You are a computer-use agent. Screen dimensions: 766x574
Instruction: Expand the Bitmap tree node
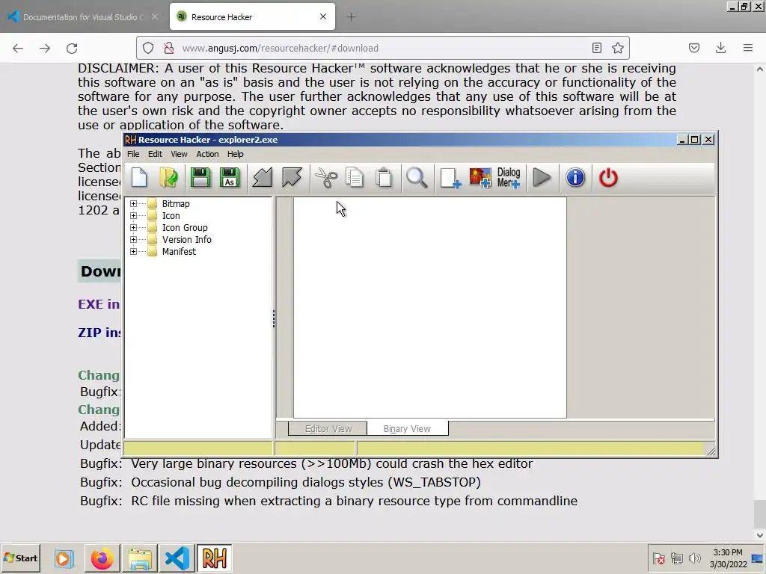[x=133, y=203]
